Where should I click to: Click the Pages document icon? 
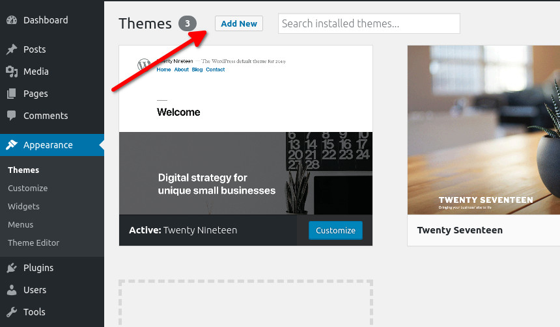tap(12, 94)
